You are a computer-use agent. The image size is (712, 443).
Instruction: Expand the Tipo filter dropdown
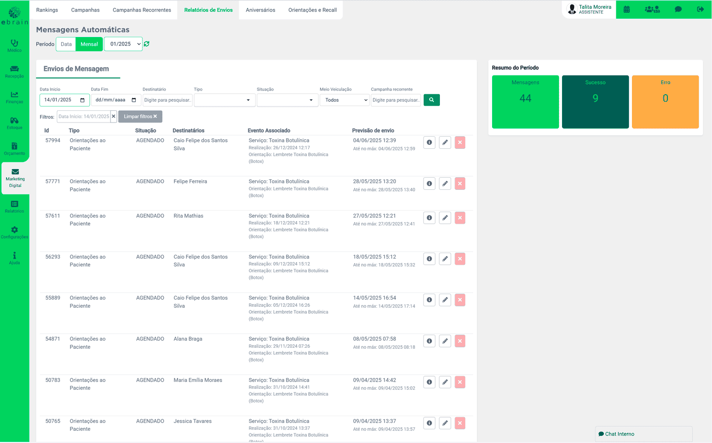[x=224, y=100]
